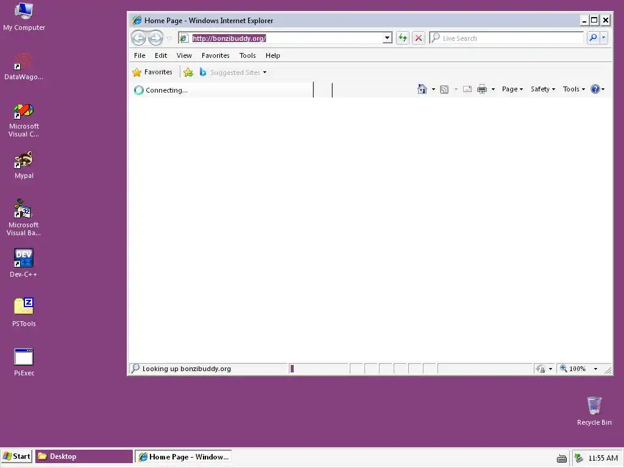The width and height of the screenshot is (624, 468).
Task: Select the Microsoft Visual C++ shortcut
Action: pyautogui.click(x=24, y=120)
